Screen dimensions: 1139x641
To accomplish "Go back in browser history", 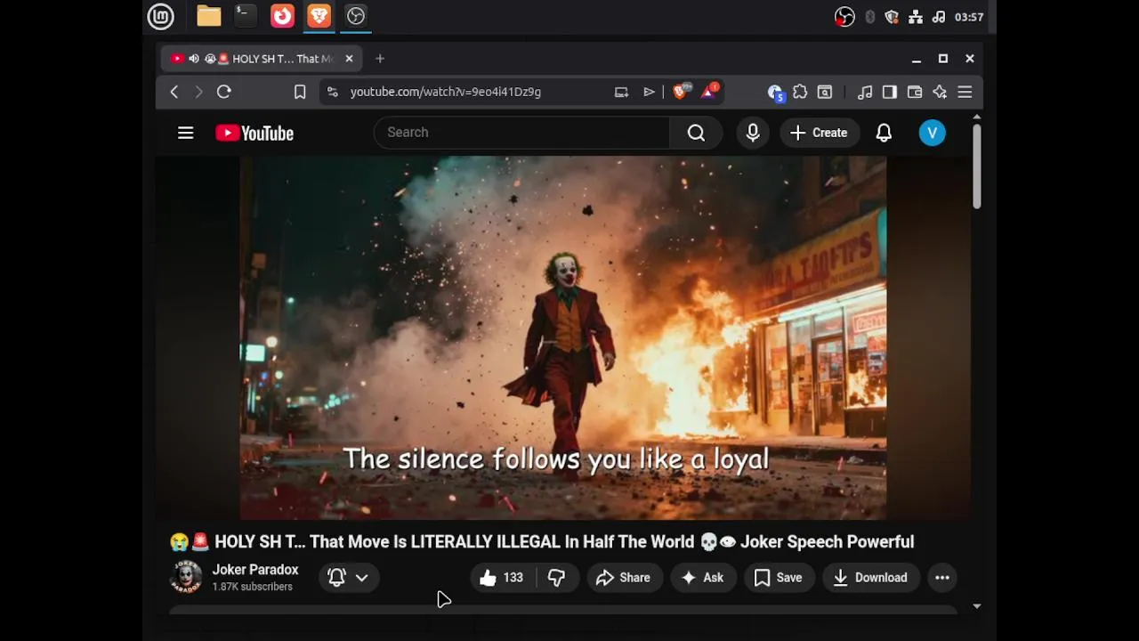I will pyautogui.click(x=174, y=92).
